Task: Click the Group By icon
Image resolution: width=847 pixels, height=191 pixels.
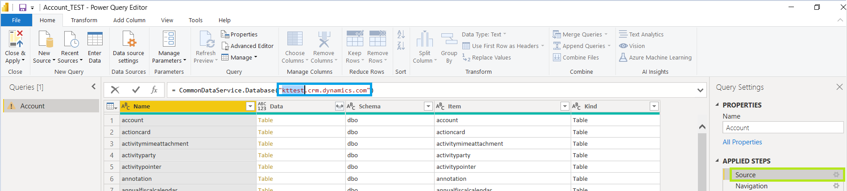Action: click(449, 39)
